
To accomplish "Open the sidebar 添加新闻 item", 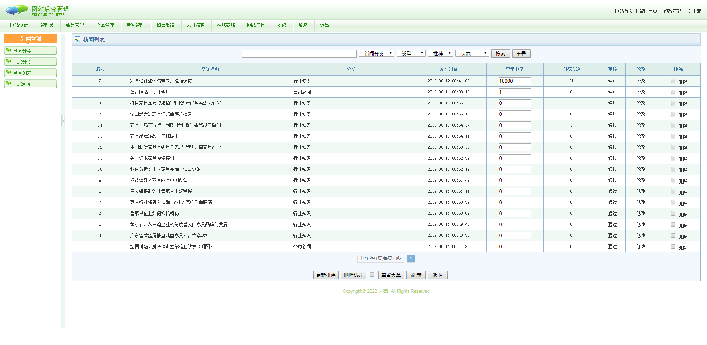I will 31,84.
